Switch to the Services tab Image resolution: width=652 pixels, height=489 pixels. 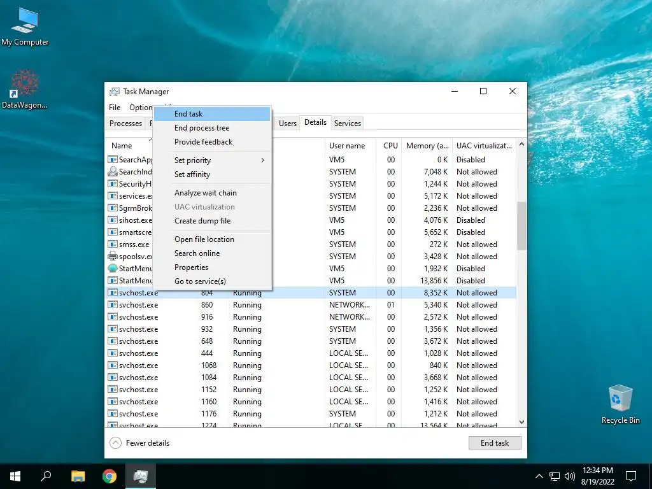(348, 124)
